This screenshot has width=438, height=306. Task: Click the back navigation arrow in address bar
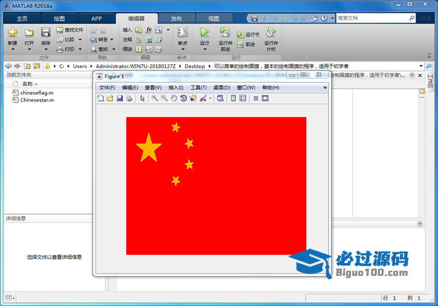tap(9, 66)
